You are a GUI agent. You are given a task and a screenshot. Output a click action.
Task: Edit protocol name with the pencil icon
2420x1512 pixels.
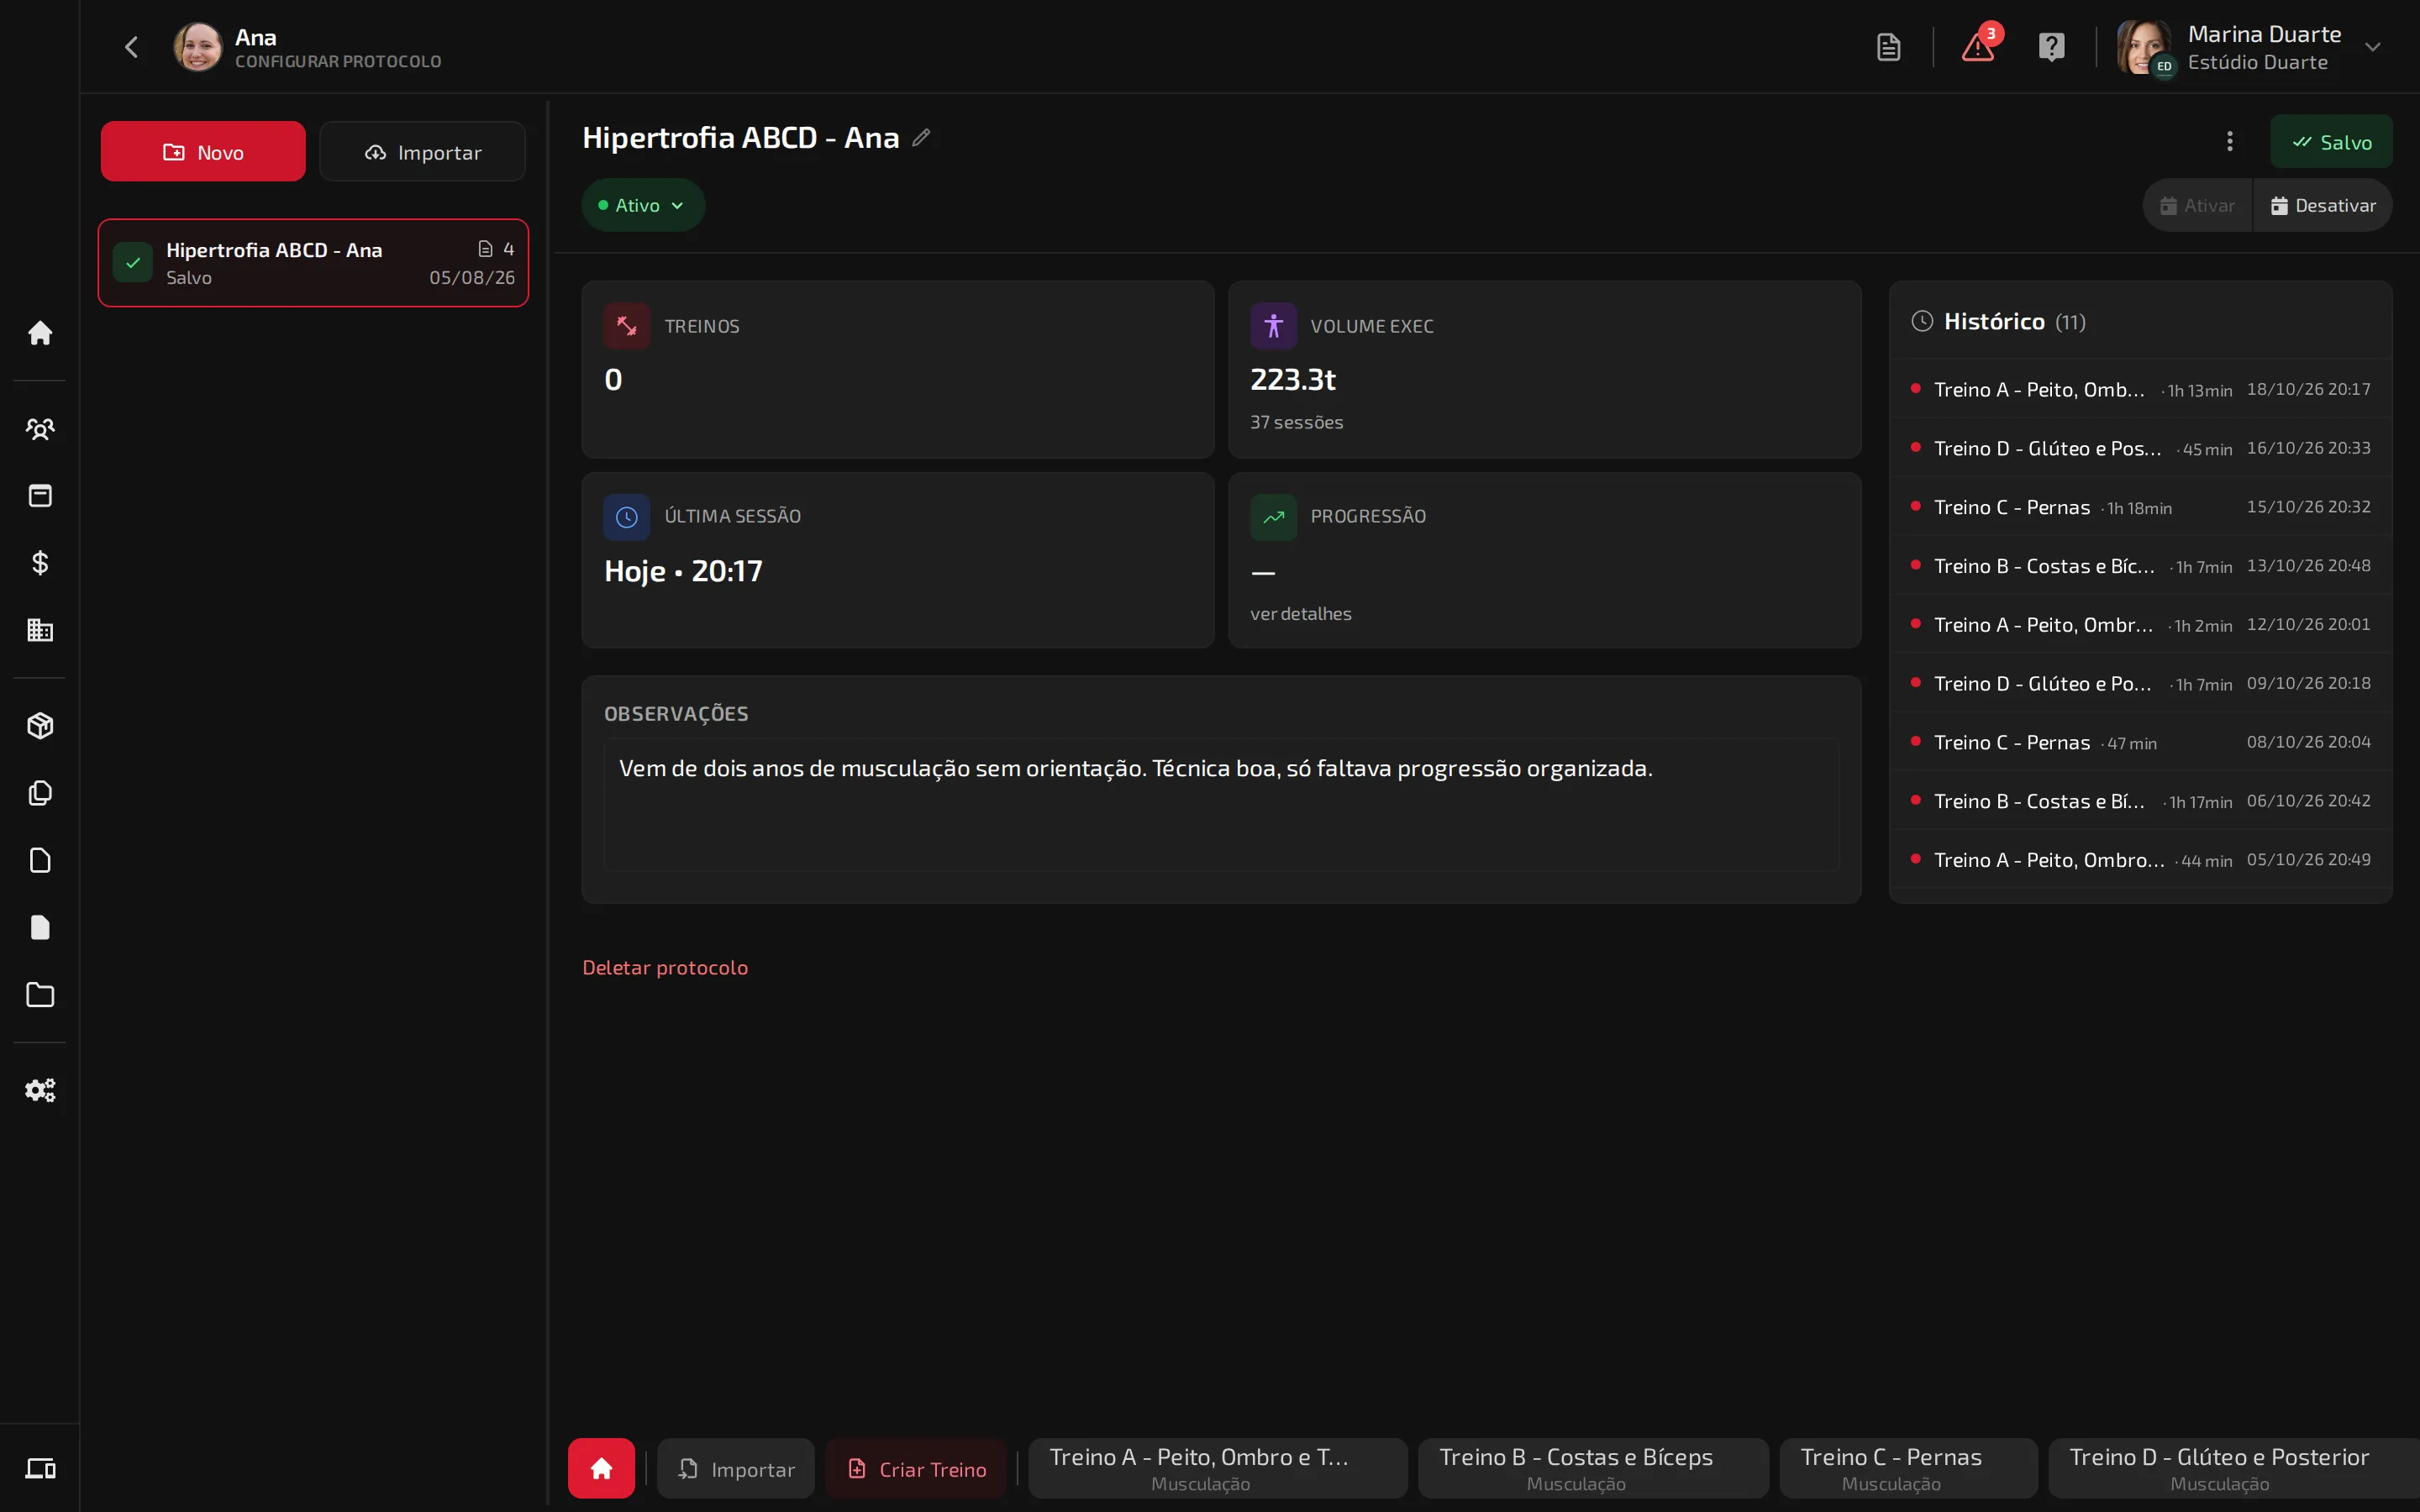click(x=921, y=138)
